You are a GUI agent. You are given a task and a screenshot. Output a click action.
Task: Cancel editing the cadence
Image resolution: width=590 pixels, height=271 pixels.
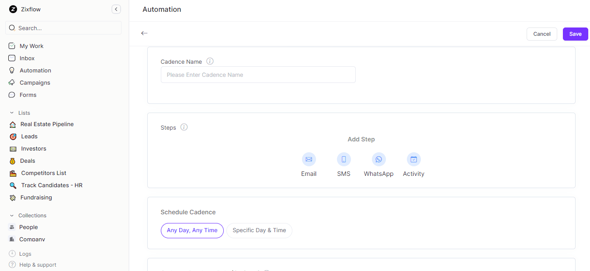pyautogui.click(x=541, y=34)
